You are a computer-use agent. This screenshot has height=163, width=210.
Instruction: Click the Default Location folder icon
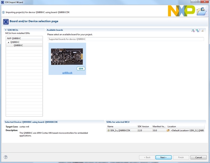tap(168, 130)
